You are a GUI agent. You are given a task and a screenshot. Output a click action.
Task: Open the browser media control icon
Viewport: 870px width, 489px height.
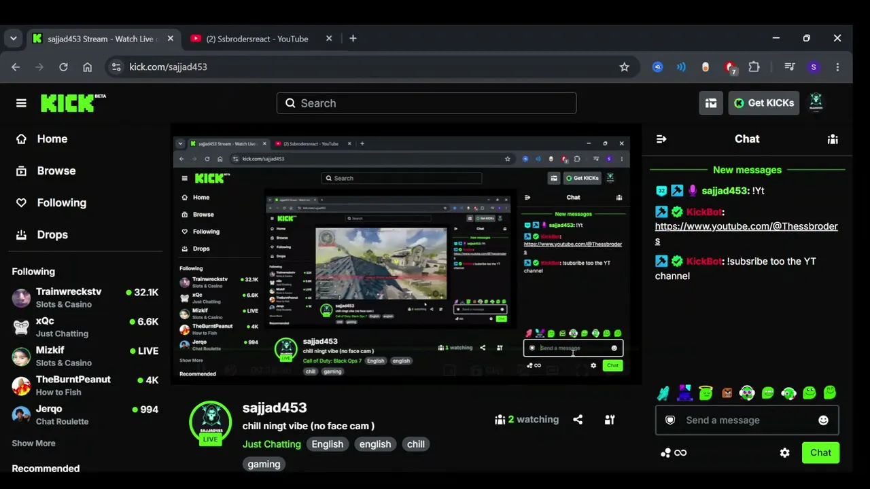click(x=789, y=67)
